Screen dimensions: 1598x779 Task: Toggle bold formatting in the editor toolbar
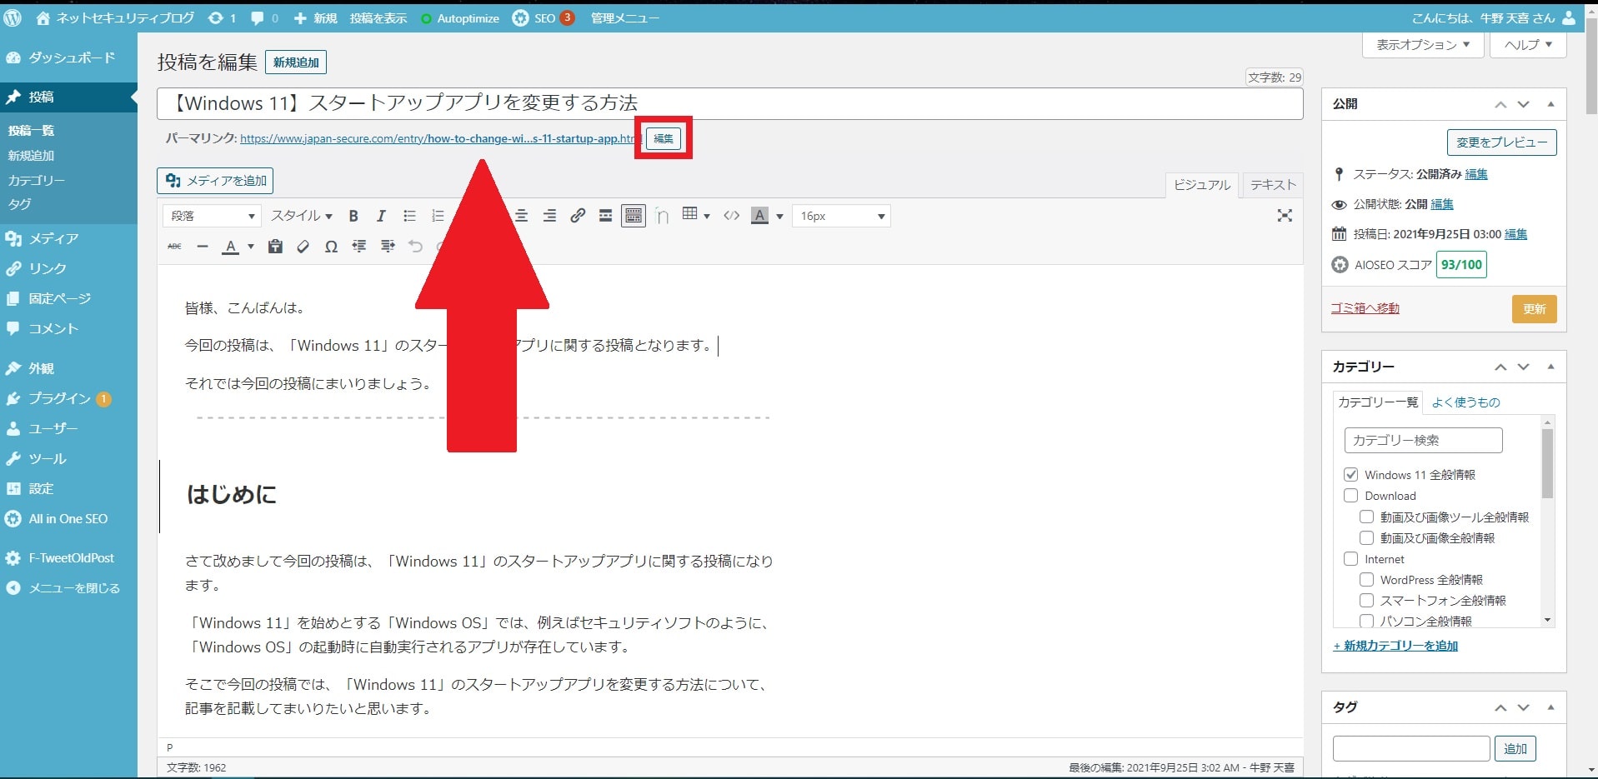[353, 216]
